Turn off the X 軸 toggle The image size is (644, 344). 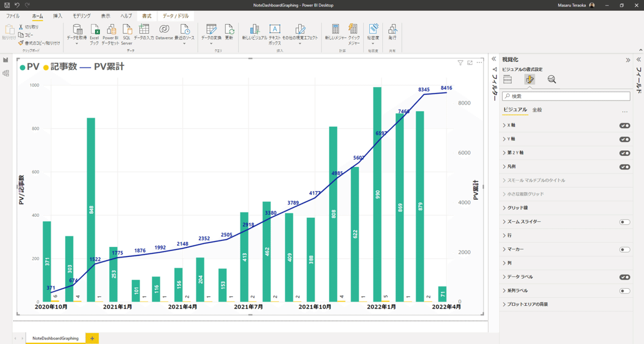(x=625, y=126)
